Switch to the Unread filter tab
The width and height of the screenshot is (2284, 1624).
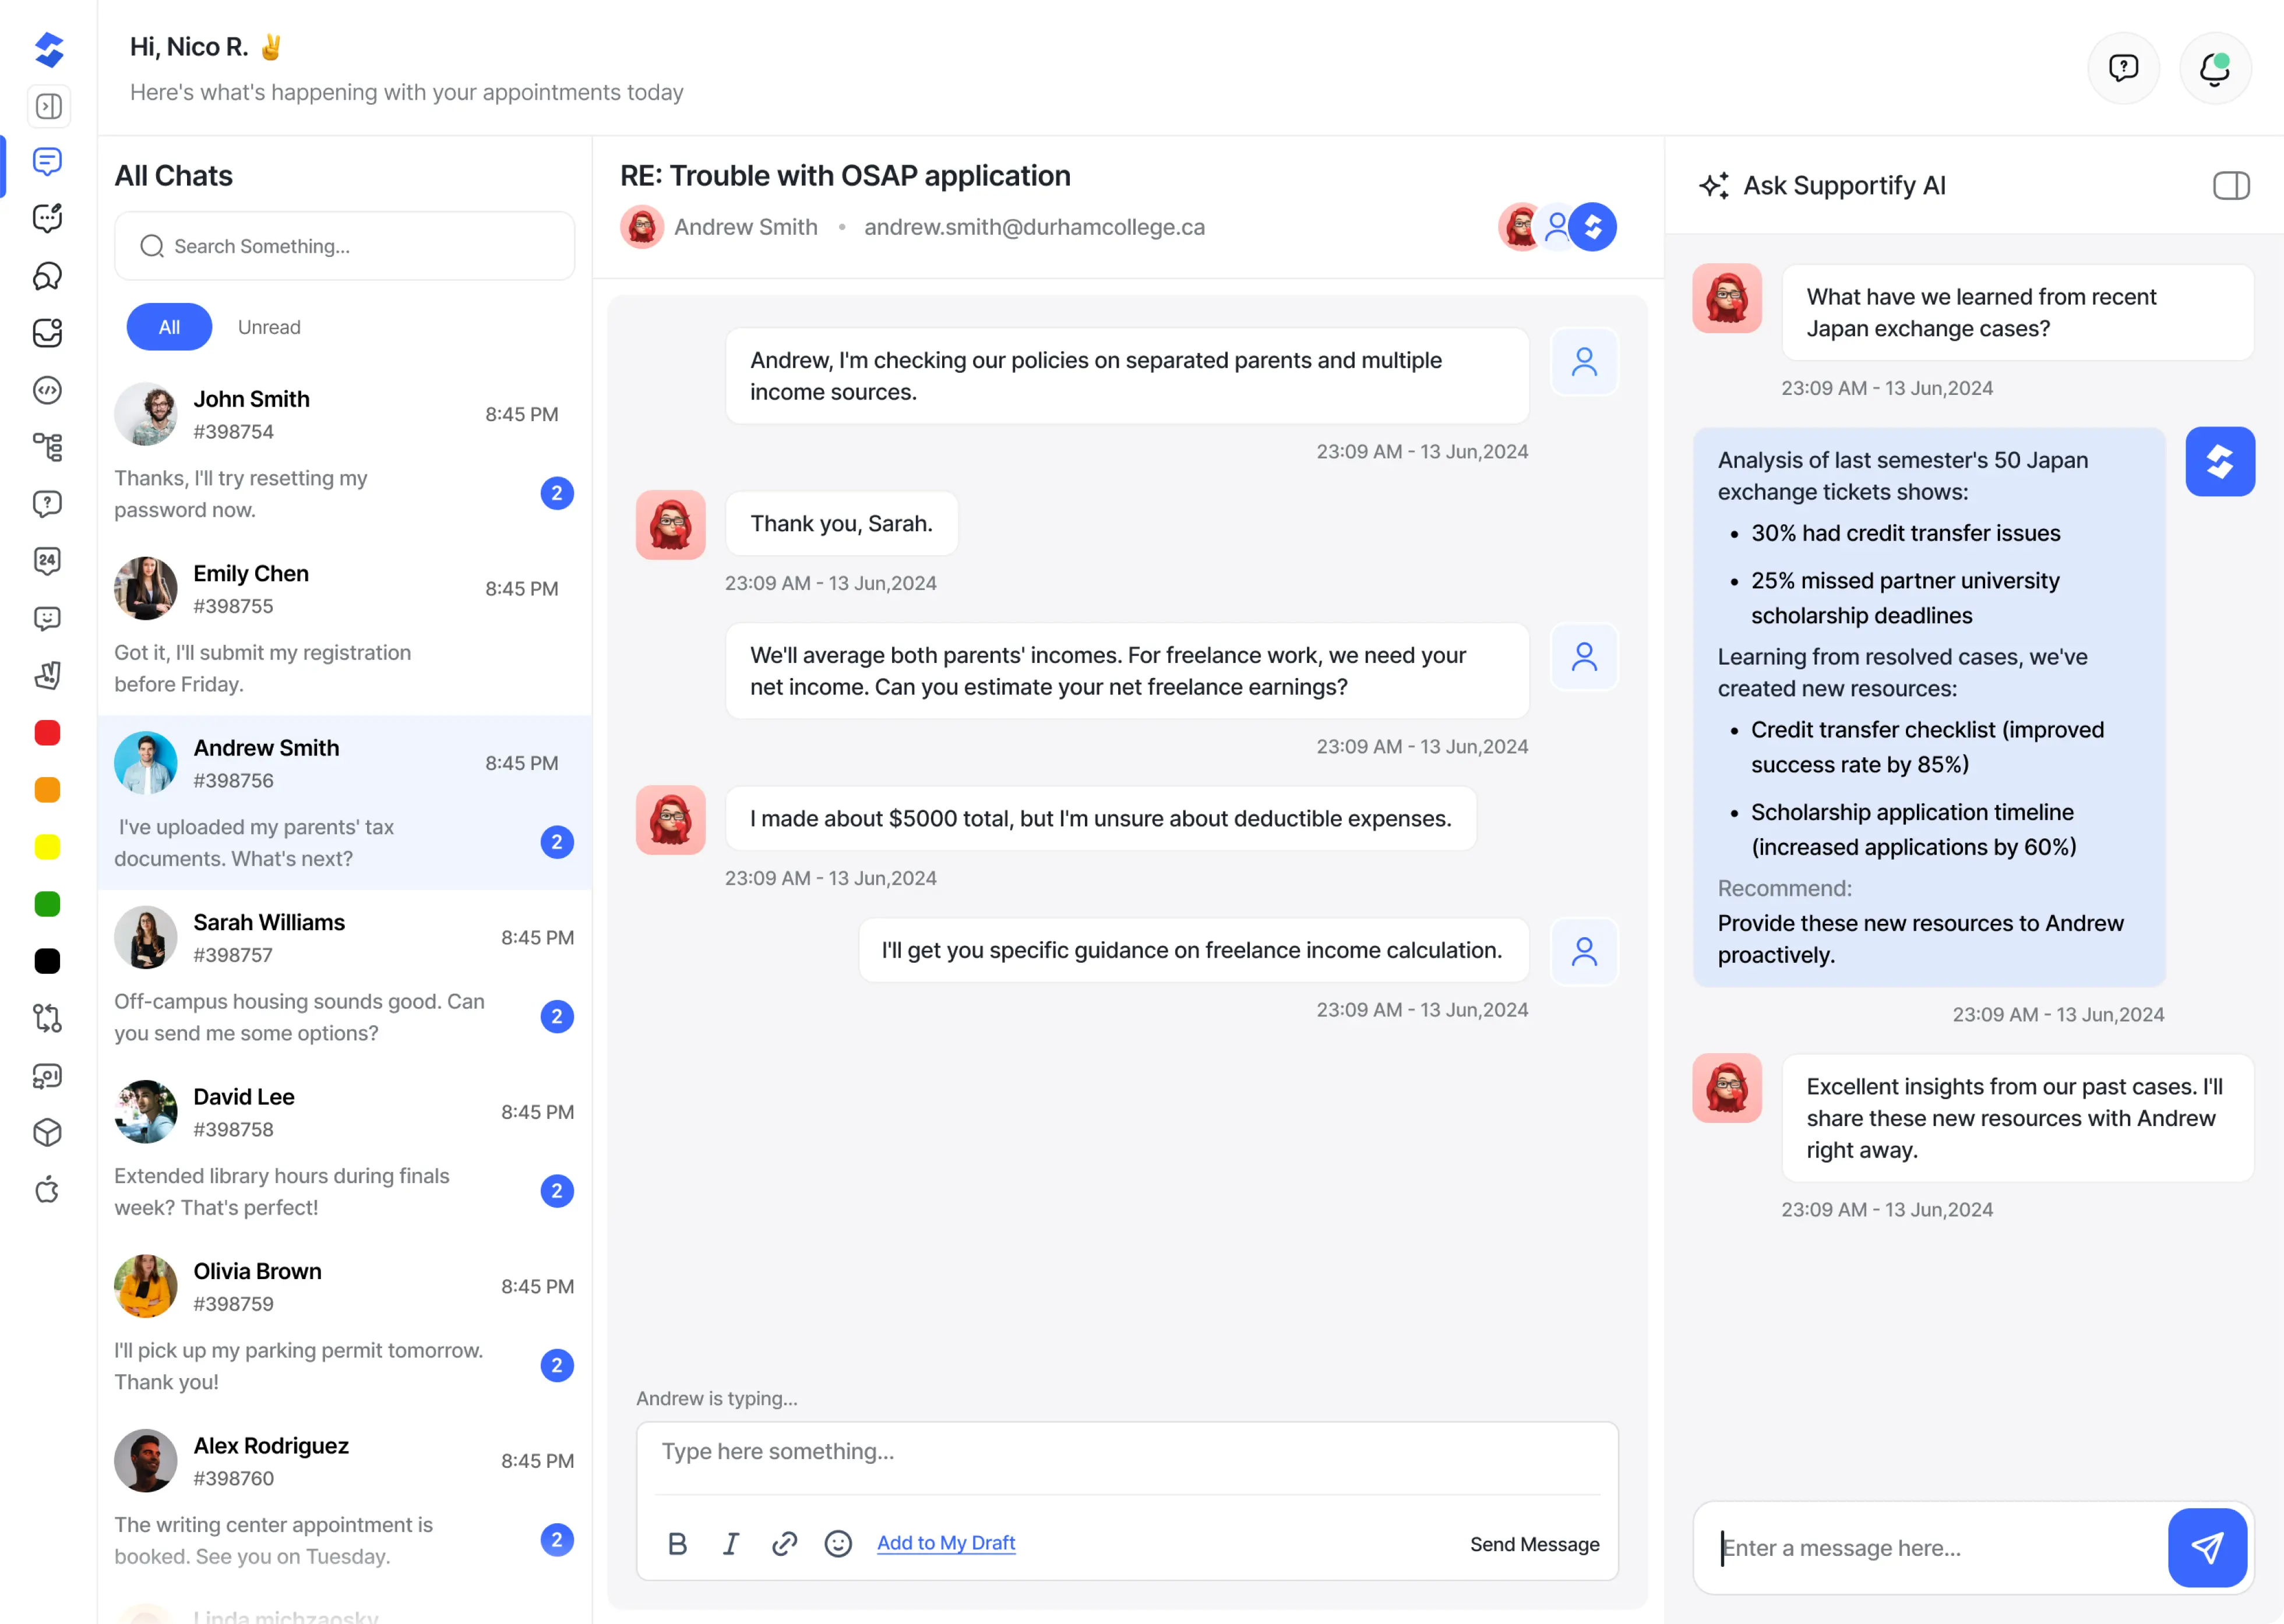pos(269,327)
